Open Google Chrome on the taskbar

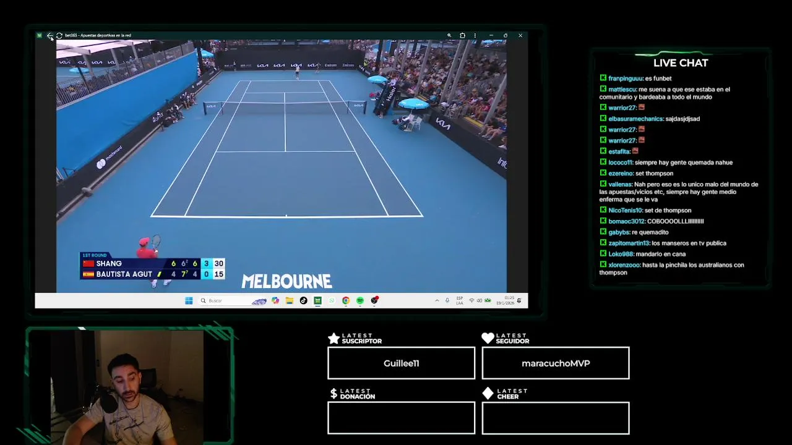346,301
